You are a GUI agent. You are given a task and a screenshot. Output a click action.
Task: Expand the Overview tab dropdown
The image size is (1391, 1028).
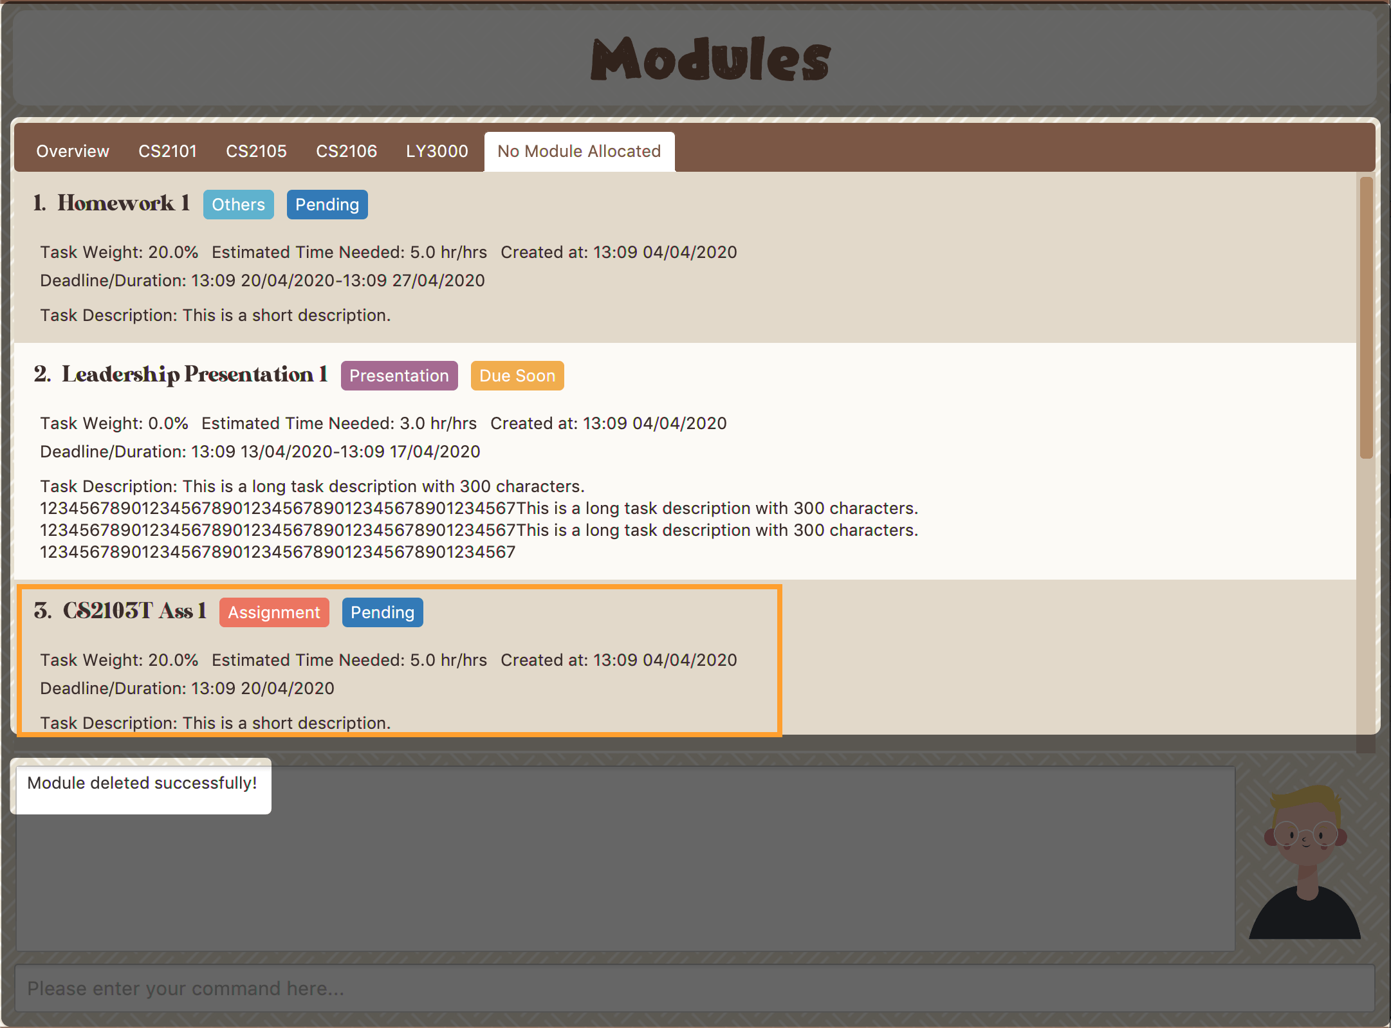coord(70,151)
